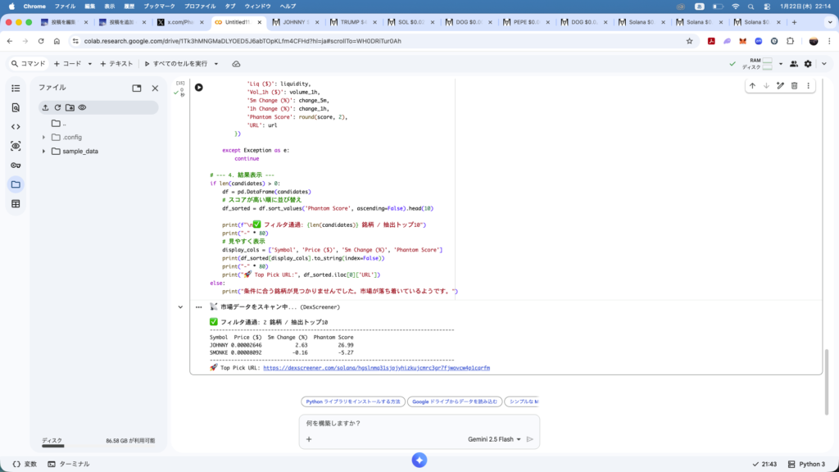Viewport: 839px width, 472px height.
Task: Collapse the cell output with chevron
Action: tap(181, 306)
